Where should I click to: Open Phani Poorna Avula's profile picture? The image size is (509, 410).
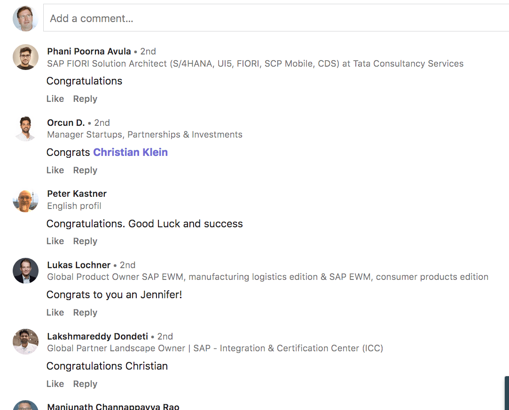[x=26, y=57]
